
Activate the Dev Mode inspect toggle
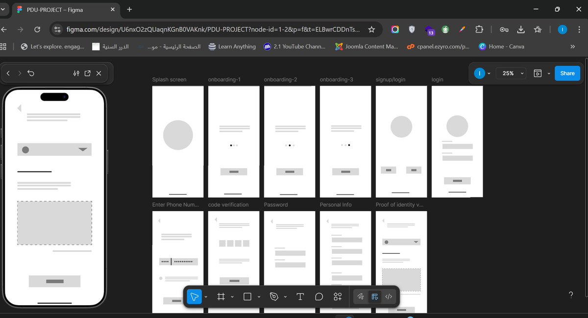coord(374,296)
